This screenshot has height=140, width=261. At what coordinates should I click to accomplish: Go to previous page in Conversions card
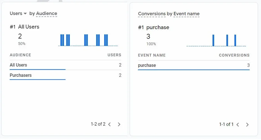238,124
